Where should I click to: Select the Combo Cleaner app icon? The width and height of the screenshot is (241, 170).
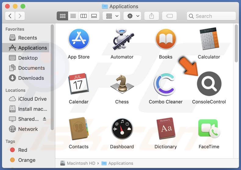coord(165,84)
